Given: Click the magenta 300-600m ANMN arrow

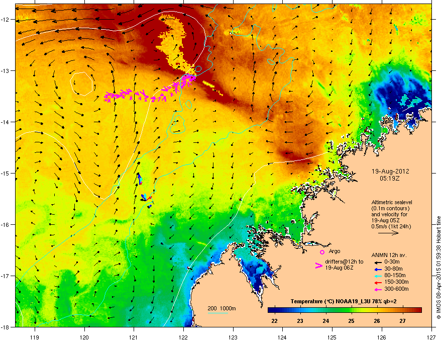Looking at the screenshot, I should point(378,289).
